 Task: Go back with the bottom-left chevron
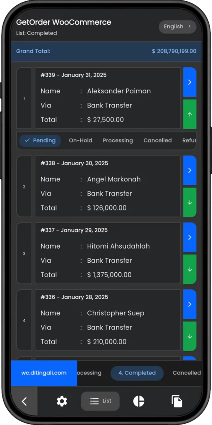click(24, 401)
